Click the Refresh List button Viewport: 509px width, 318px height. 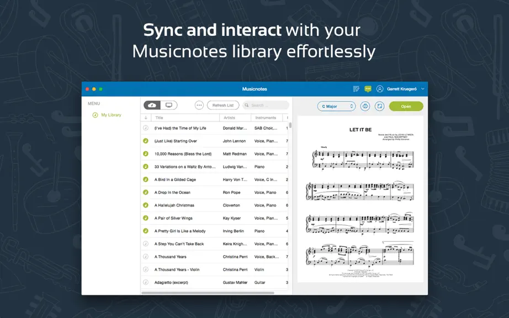[x=223, y=105]
